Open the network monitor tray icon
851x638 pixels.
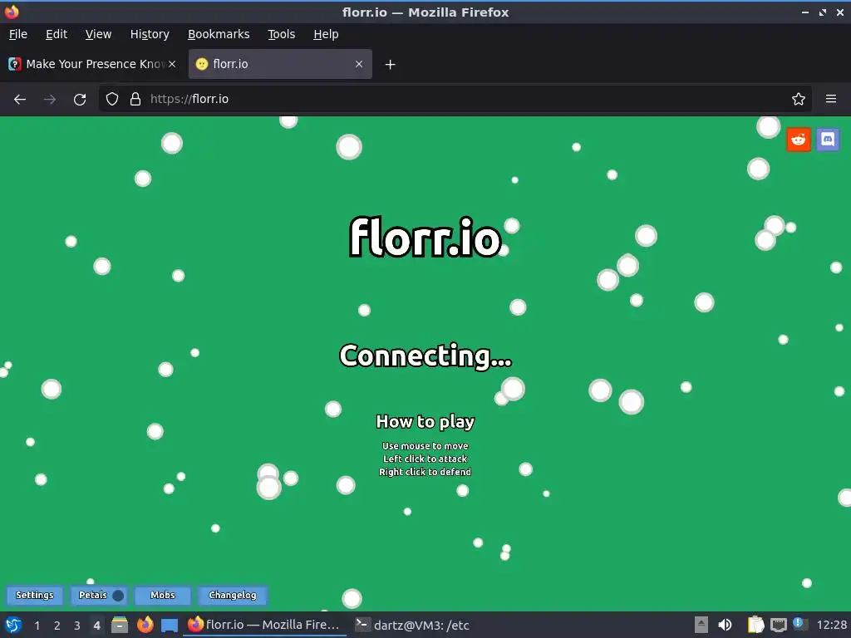[778, 625]
